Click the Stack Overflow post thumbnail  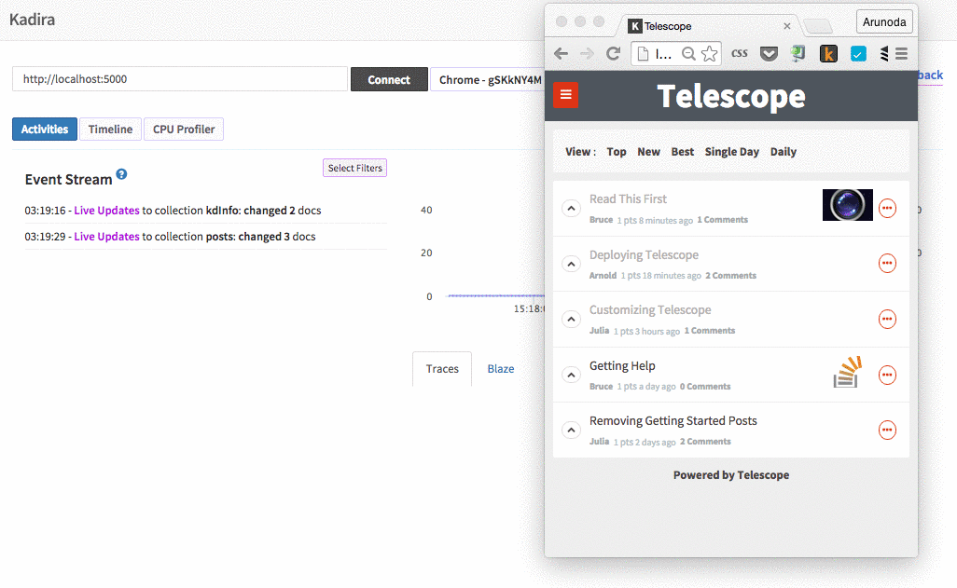tap(847, 372)
